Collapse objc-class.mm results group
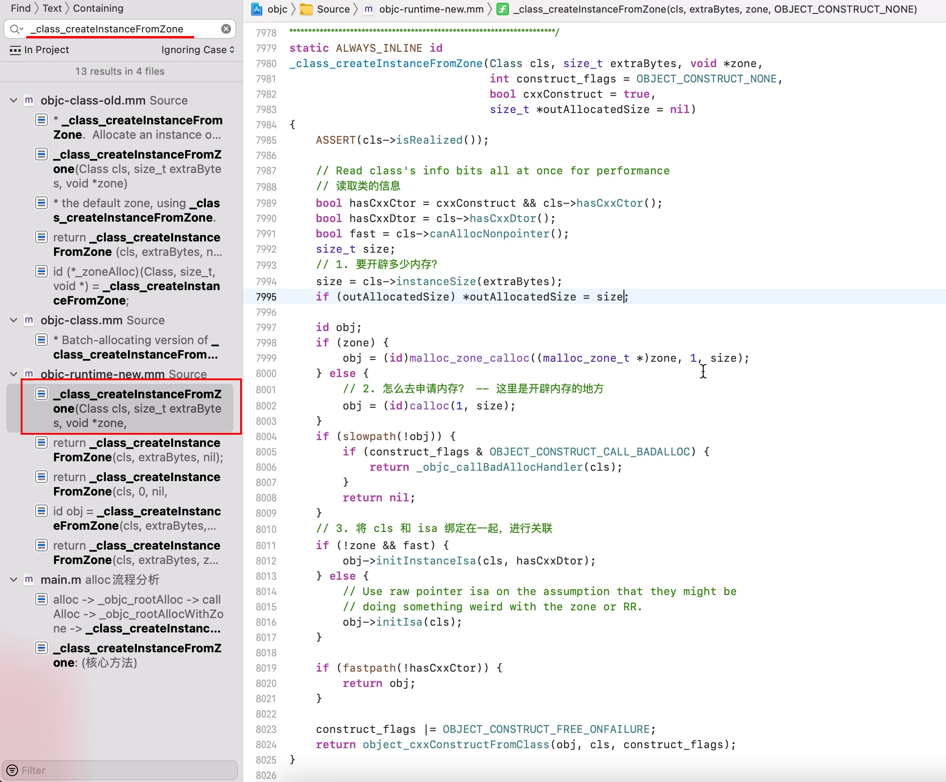 (x=14, y=320)
